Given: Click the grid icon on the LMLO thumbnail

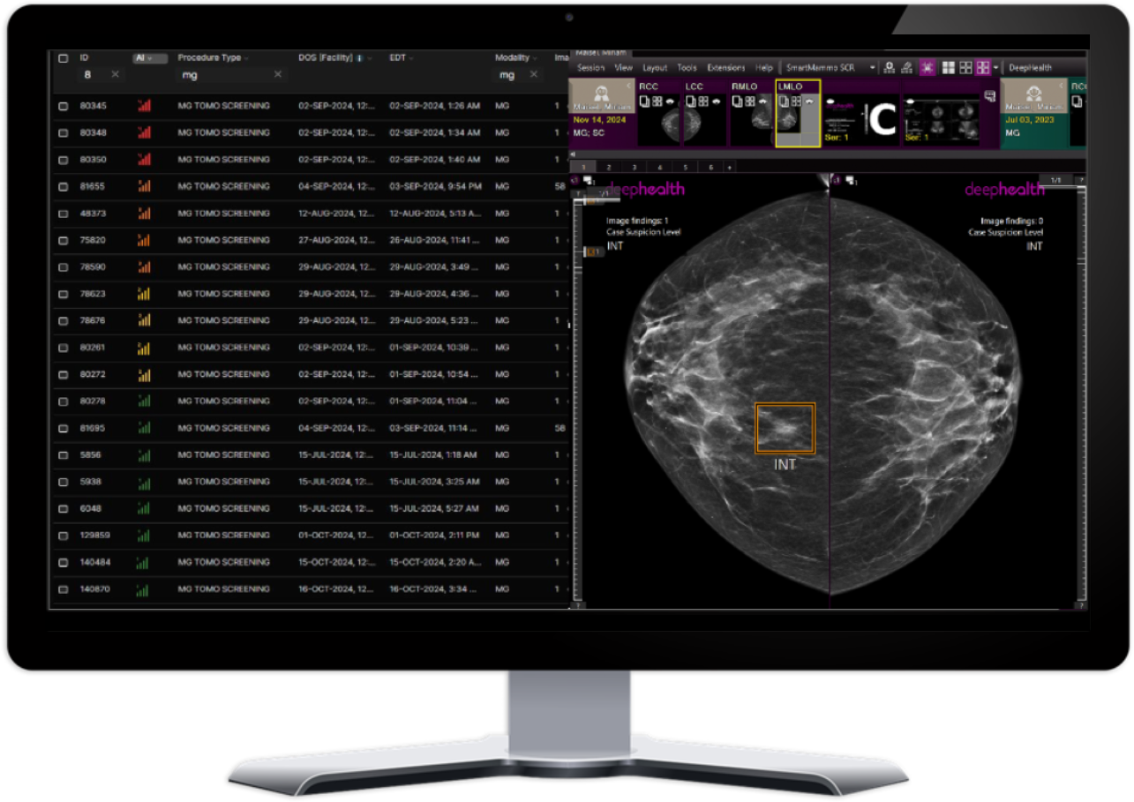Looking at the screenshot, I should [x=796, y=101].
